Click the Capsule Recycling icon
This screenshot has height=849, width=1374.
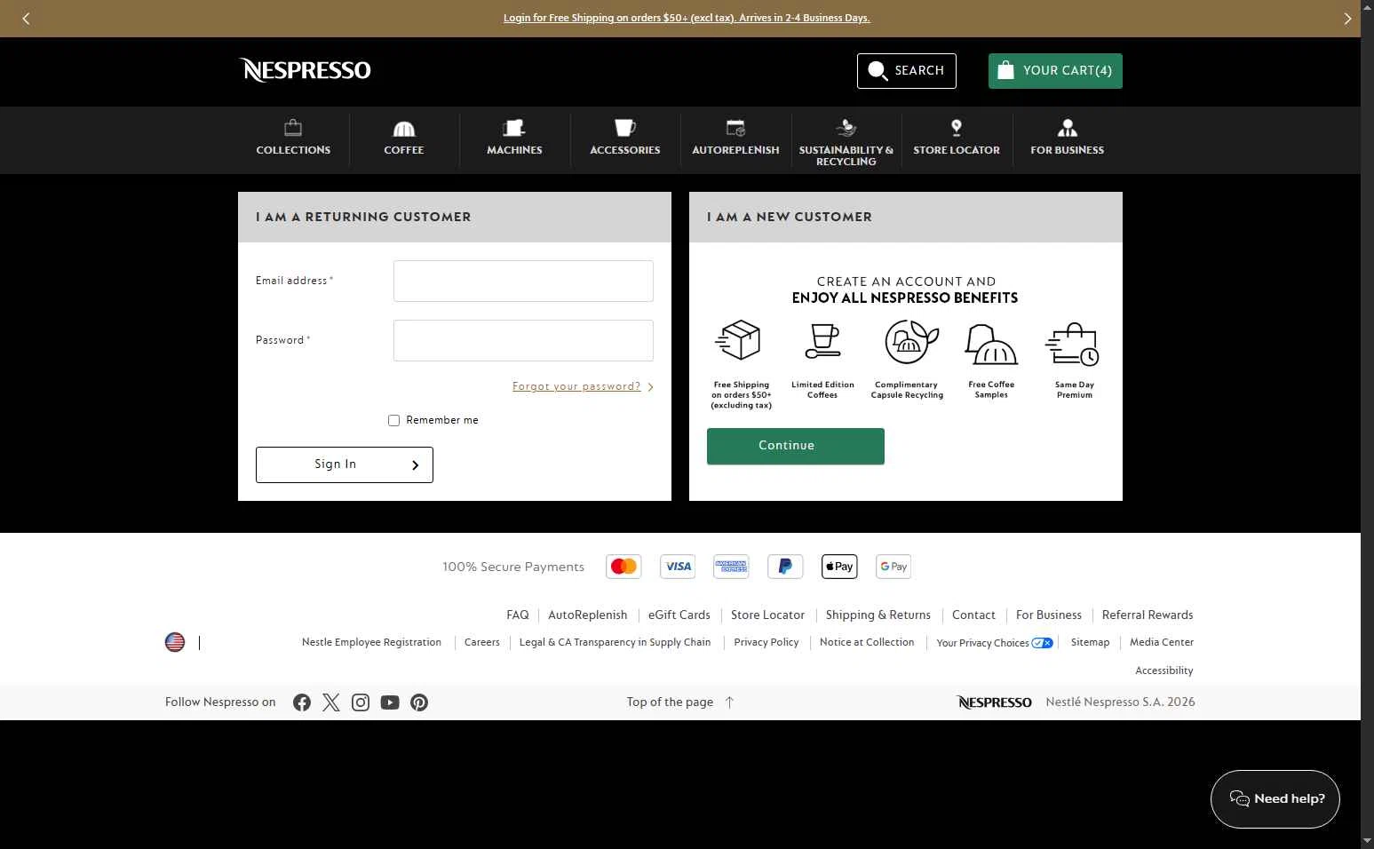tap(911, 341)
